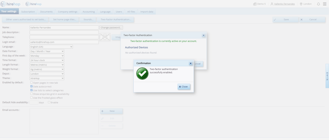Switch to the Subscription tab

[x=28, y=12]
